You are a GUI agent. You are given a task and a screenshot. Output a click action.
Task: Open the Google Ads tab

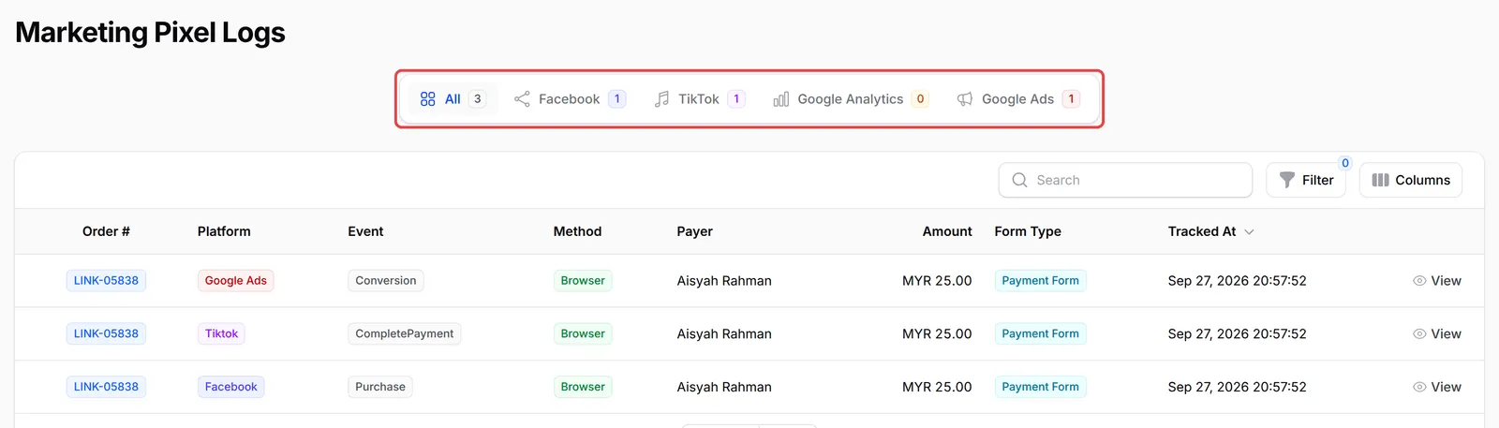tap(1017, 99)
